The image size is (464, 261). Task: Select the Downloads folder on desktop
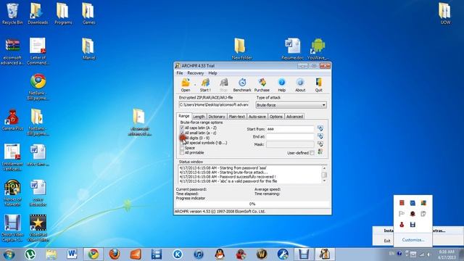pos(38,14)
